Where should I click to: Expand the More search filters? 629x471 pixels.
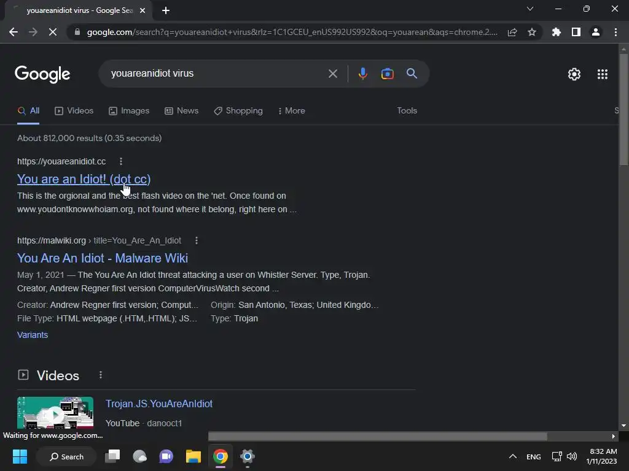pyautogui.click(x=292, y=111)
